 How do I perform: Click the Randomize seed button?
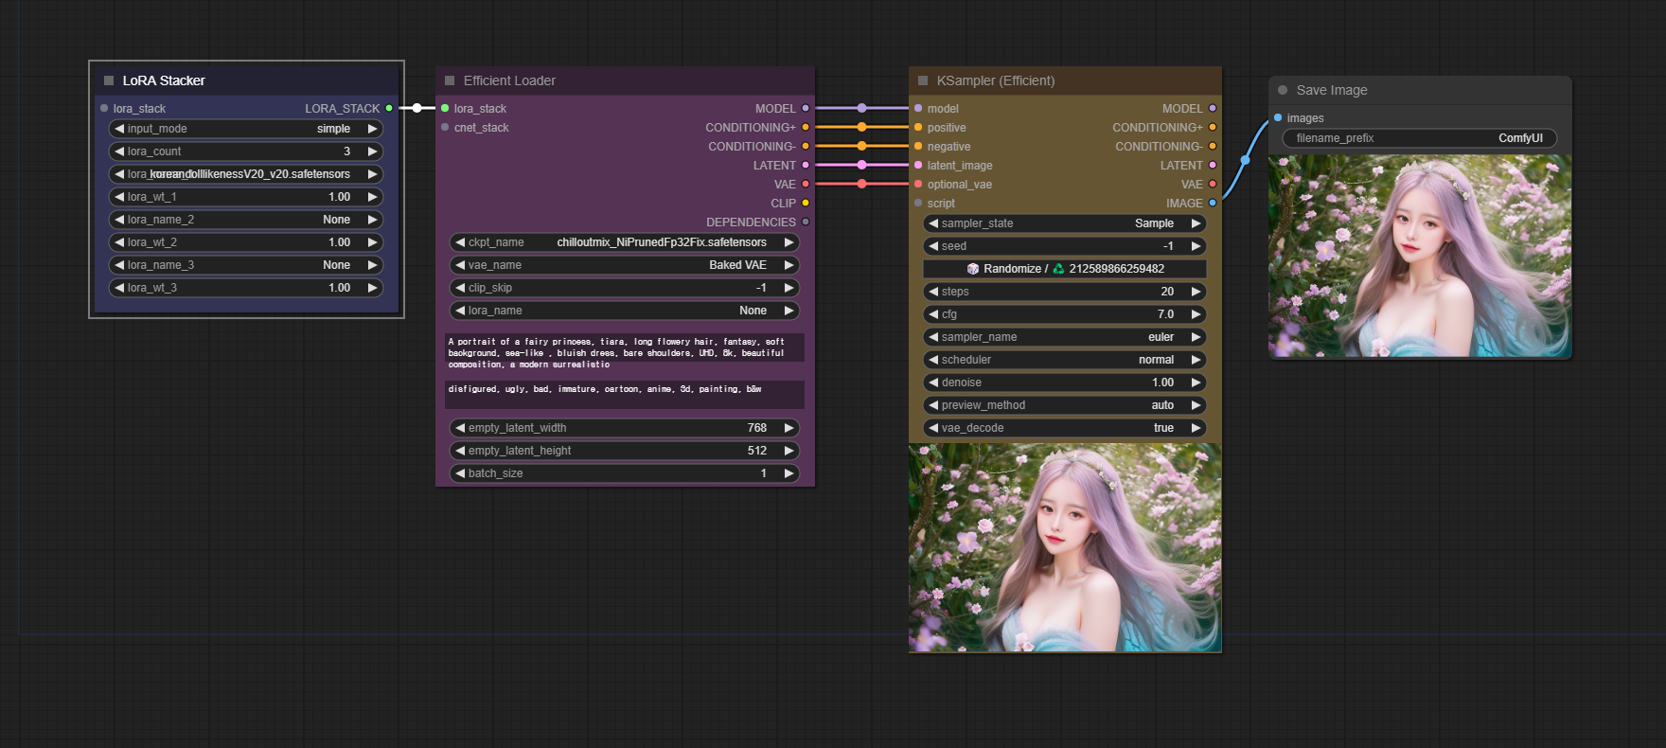(1065, 269)
